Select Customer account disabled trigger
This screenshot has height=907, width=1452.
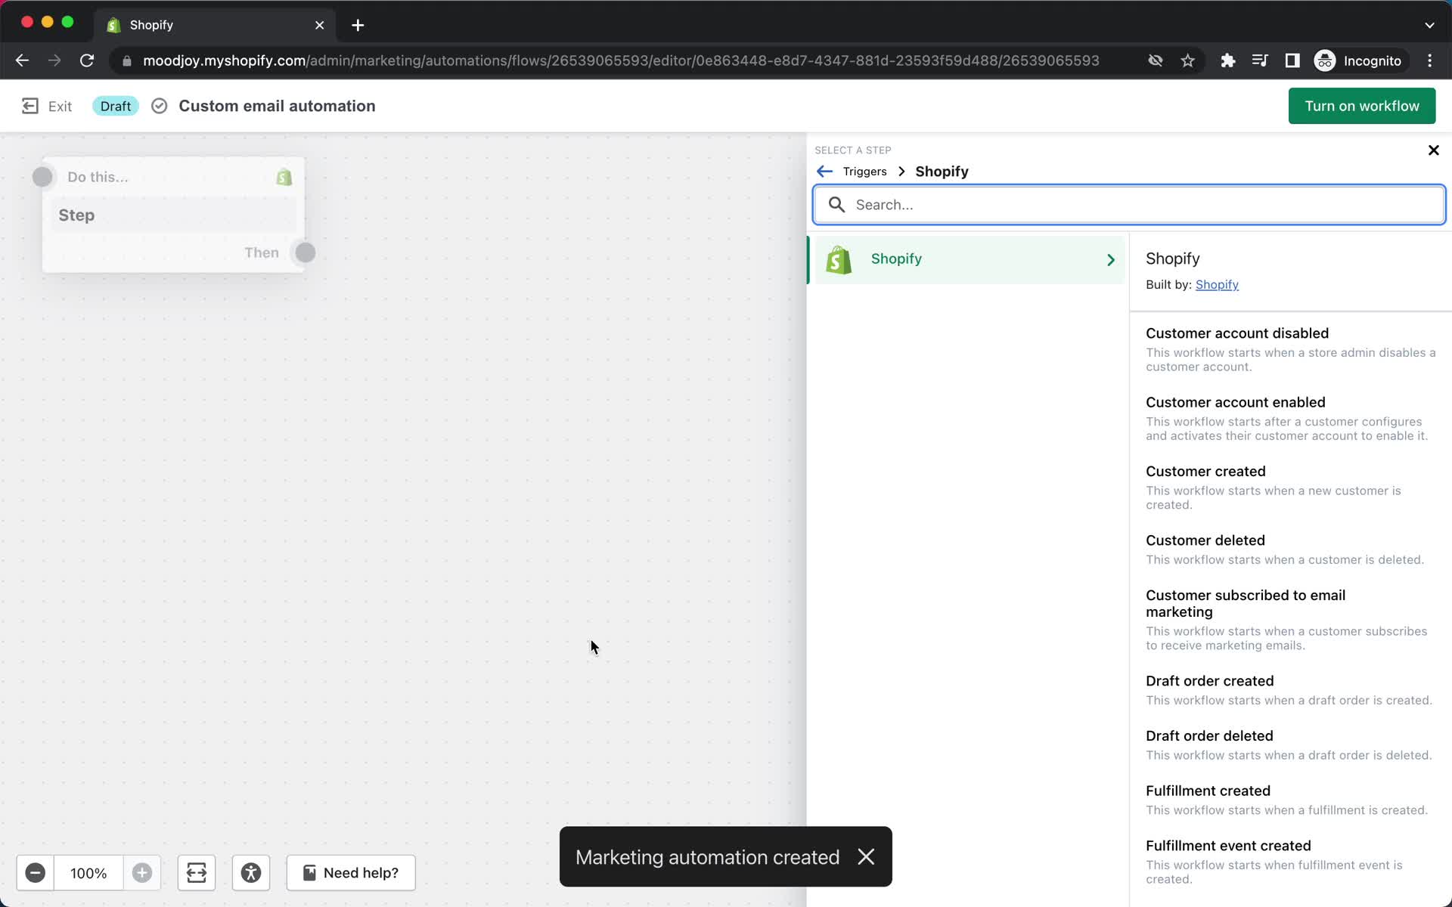coord(1291,349)
